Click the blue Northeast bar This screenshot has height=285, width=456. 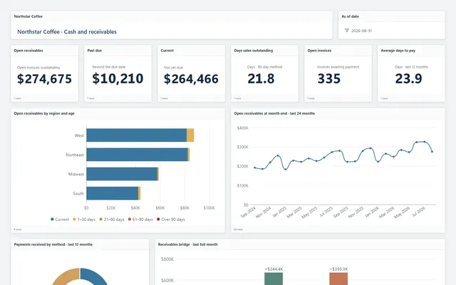pos(138,155)
